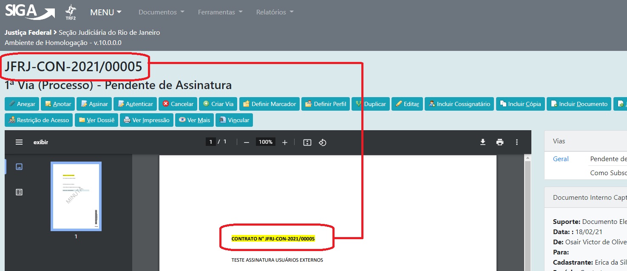
Task: Click the PDF page number field
Action: [x=210, y=142]
